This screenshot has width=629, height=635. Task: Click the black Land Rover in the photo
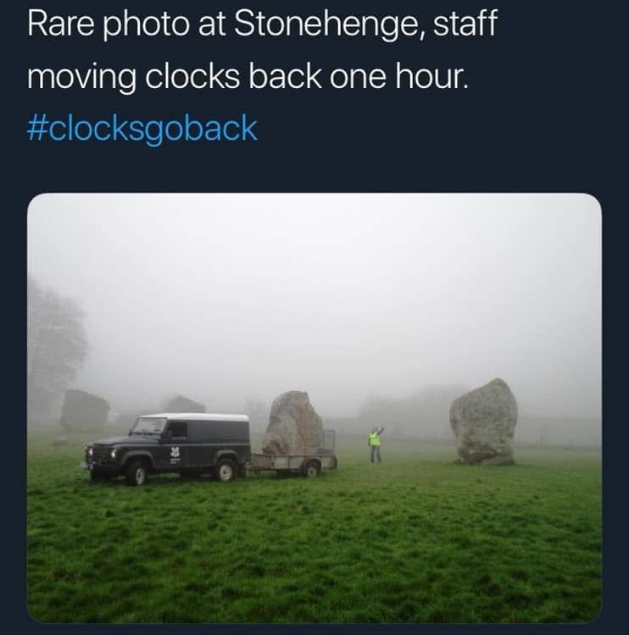click(x=170, y=446)
